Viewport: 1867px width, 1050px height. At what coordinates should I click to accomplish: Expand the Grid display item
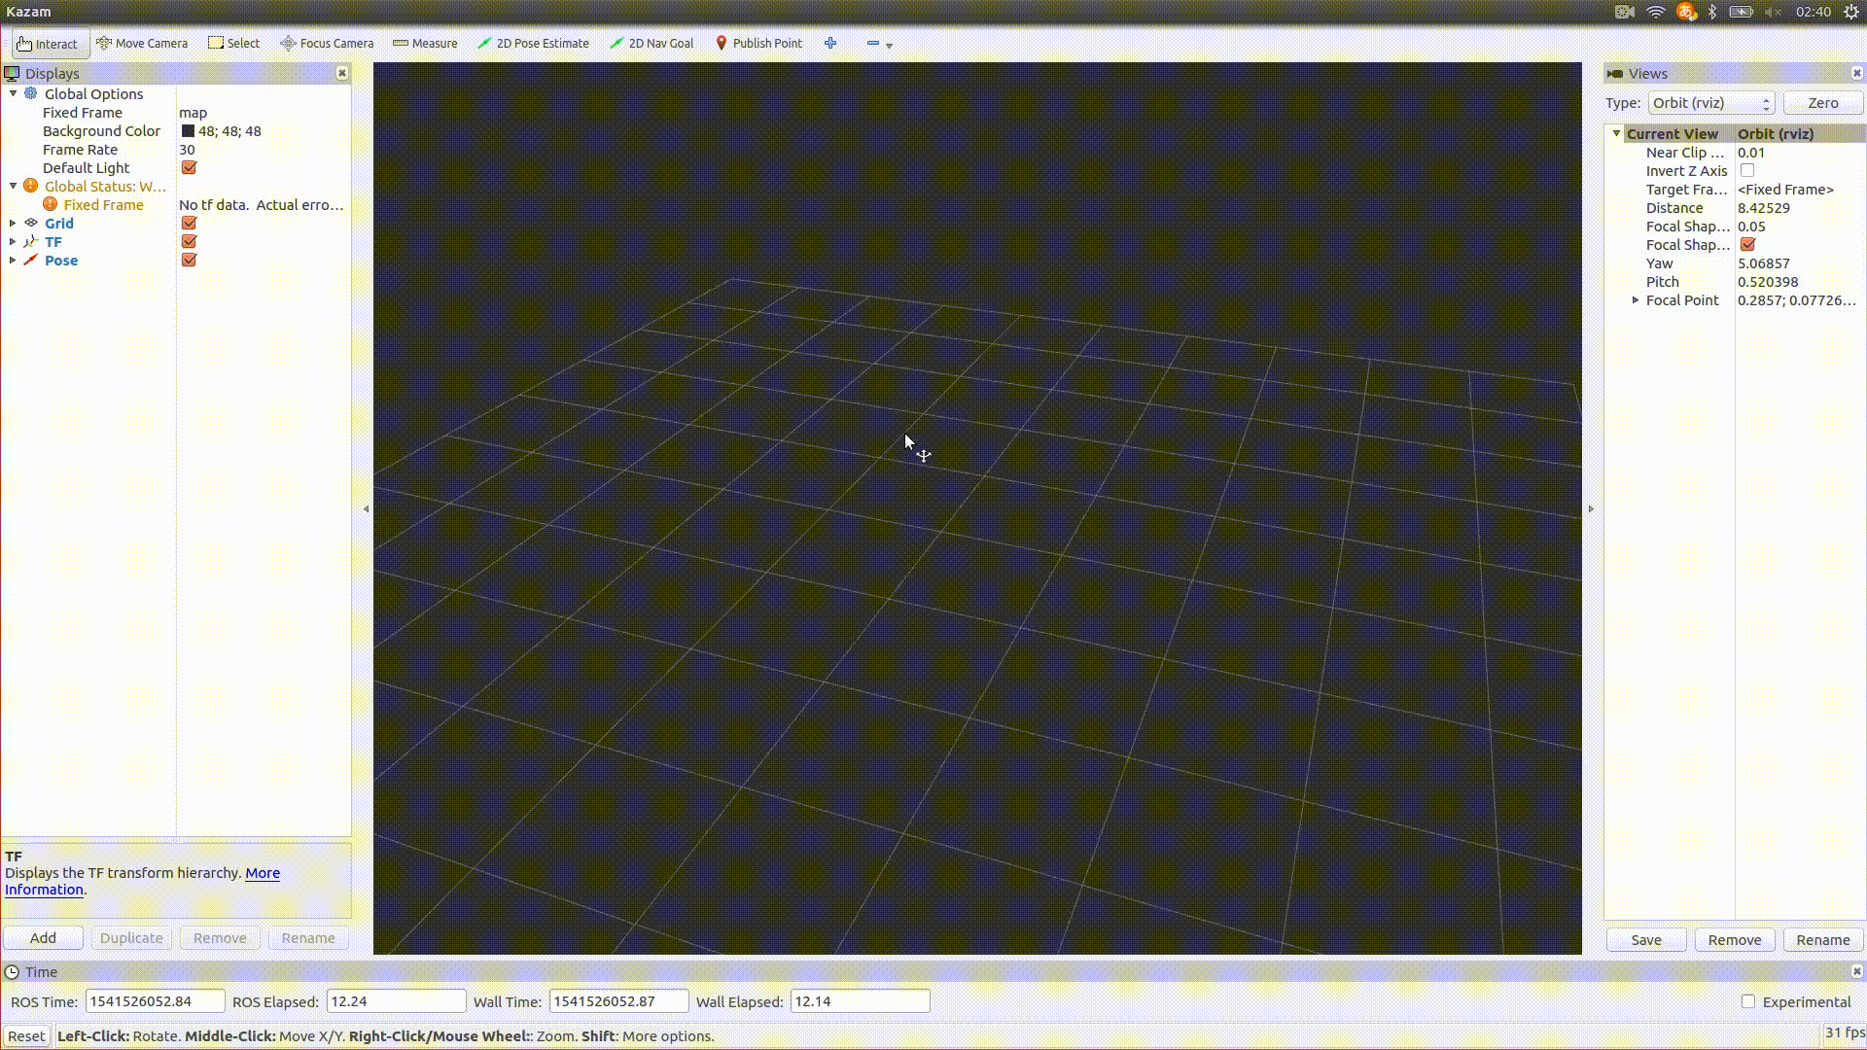tap(13, 223)
